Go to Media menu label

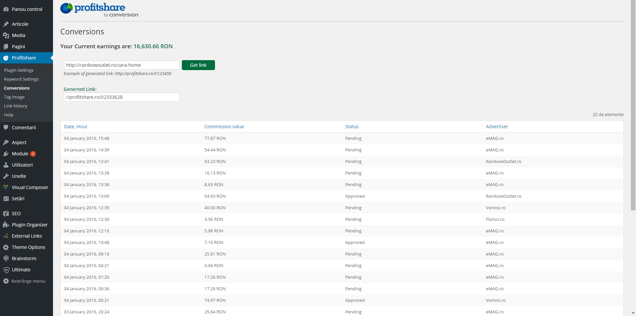[19, 35]
